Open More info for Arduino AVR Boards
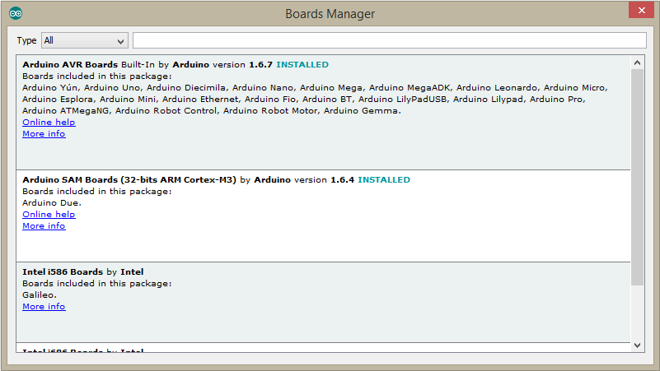660x371 pixels. 44,133
